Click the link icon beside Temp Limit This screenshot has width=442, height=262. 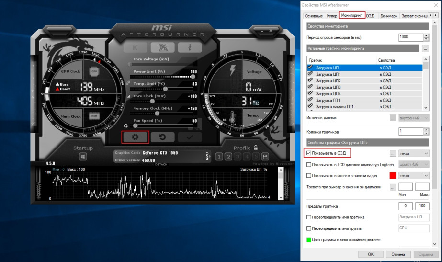coord(128,83)
